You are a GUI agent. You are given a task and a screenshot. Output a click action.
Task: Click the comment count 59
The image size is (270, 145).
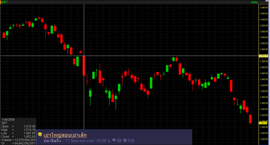(119, 141)
